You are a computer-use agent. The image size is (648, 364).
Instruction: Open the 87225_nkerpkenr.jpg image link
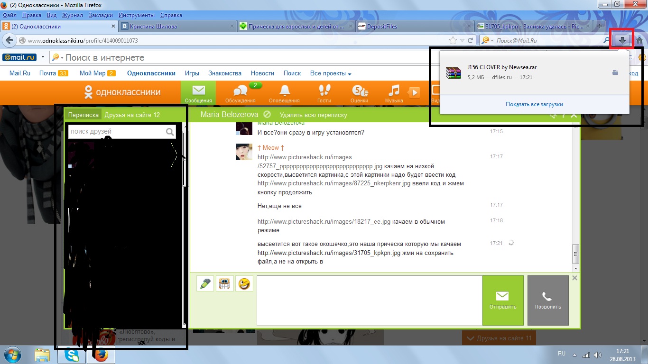tap(334, 183)
